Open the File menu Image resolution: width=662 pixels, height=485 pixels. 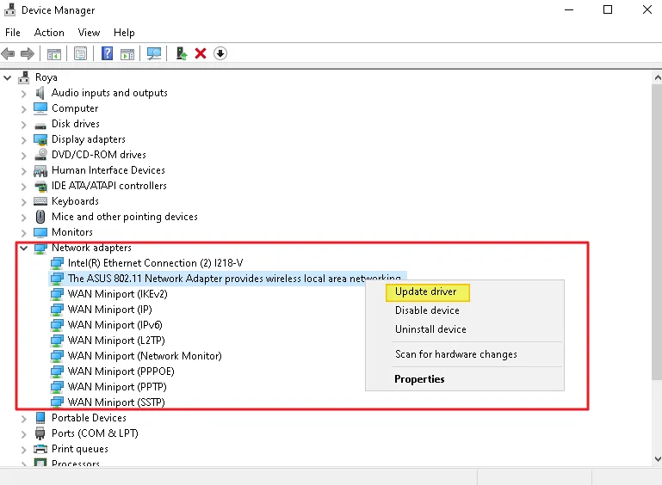13,33
